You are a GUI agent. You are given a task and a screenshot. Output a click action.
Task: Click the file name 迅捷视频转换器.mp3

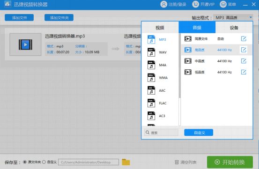[65, 36]
